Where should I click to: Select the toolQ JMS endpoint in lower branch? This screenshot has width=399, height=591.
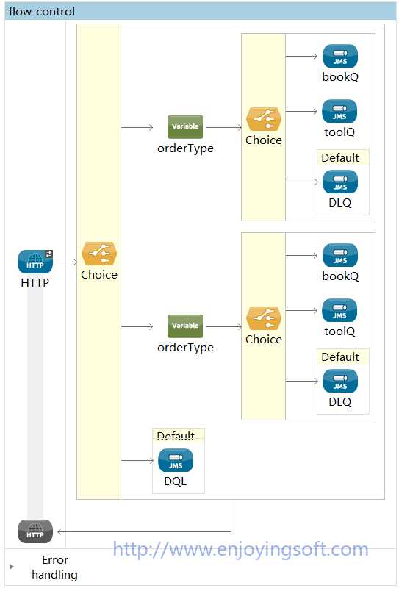339,310
